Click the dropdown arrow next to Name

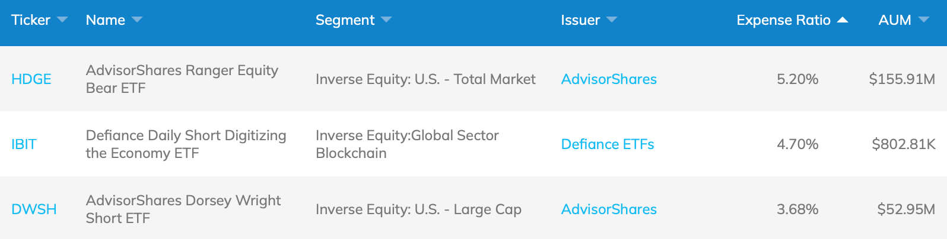tap(137, 20)
